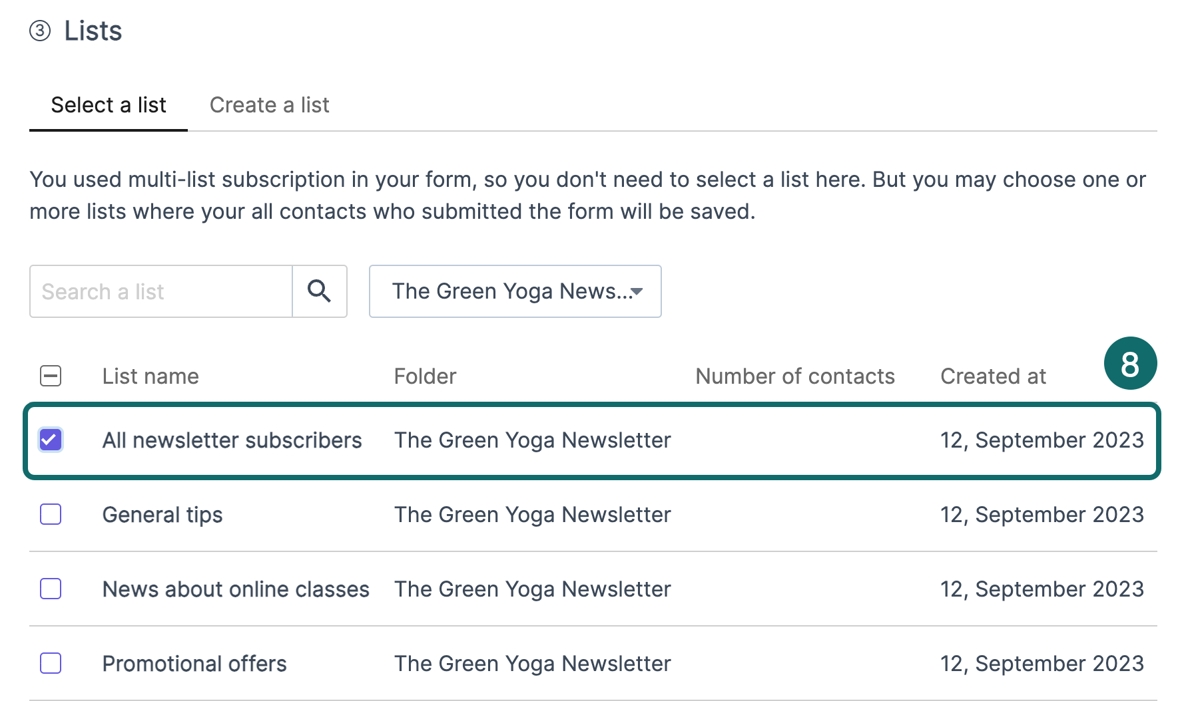Select the Promotional offers list name
This screenshot has width=1184, height=701.
(x=194, y=664)
